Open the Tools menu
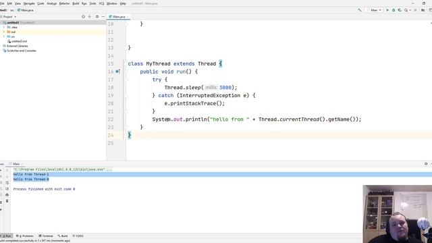The height and width of the screenshot is (243, 432). (93, 3)
